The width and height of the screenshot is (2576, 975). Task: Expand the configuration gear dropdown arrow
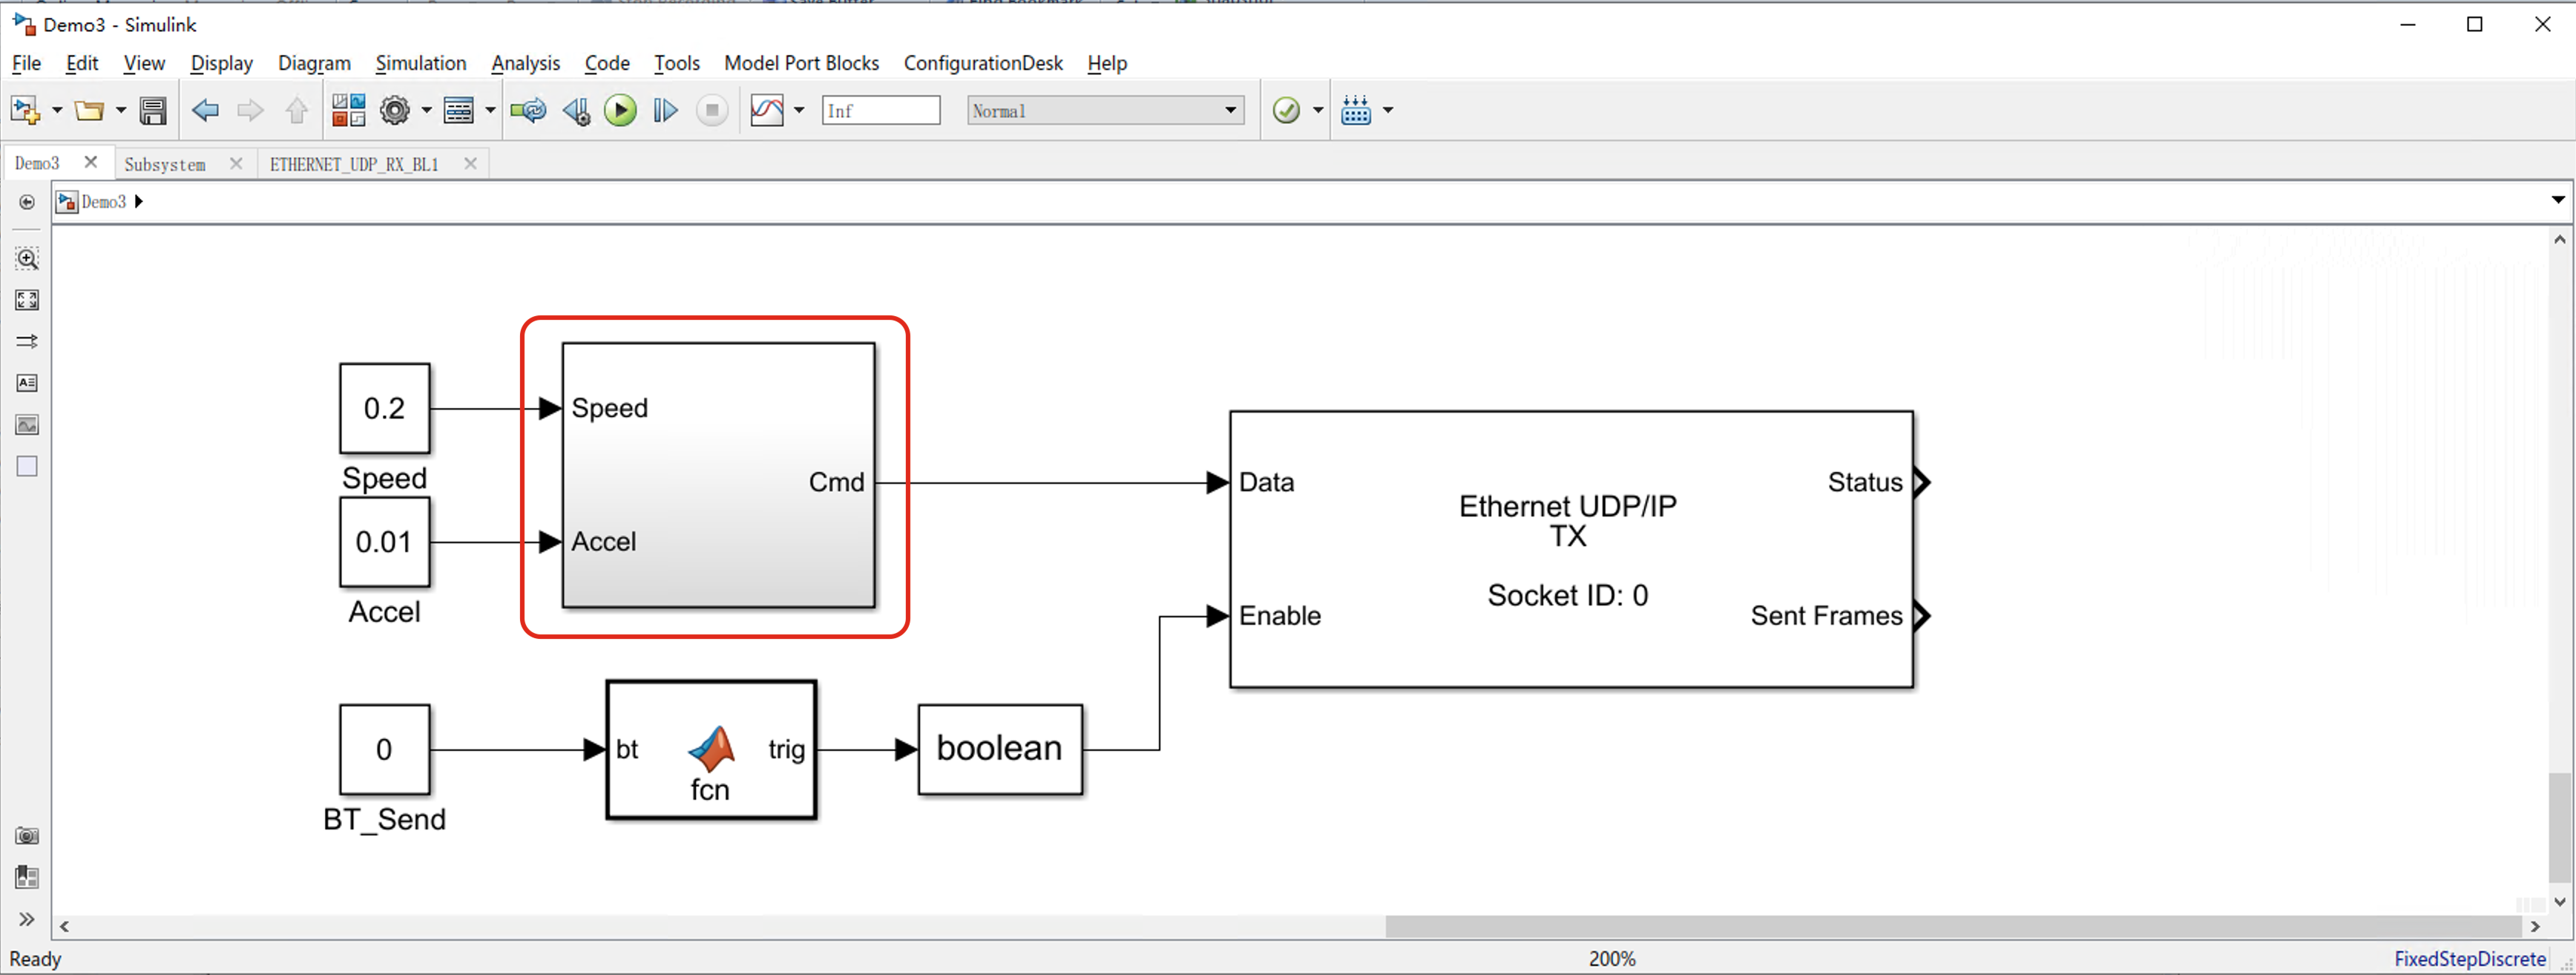426,110
